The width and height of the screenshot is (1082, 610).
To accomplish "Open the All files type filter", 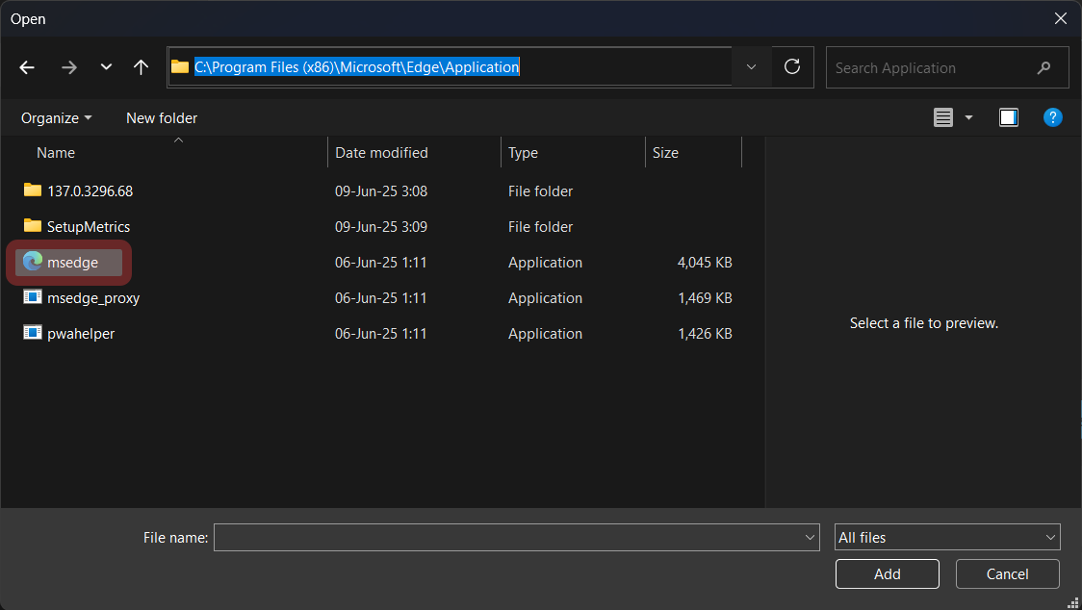I will 947,538.
